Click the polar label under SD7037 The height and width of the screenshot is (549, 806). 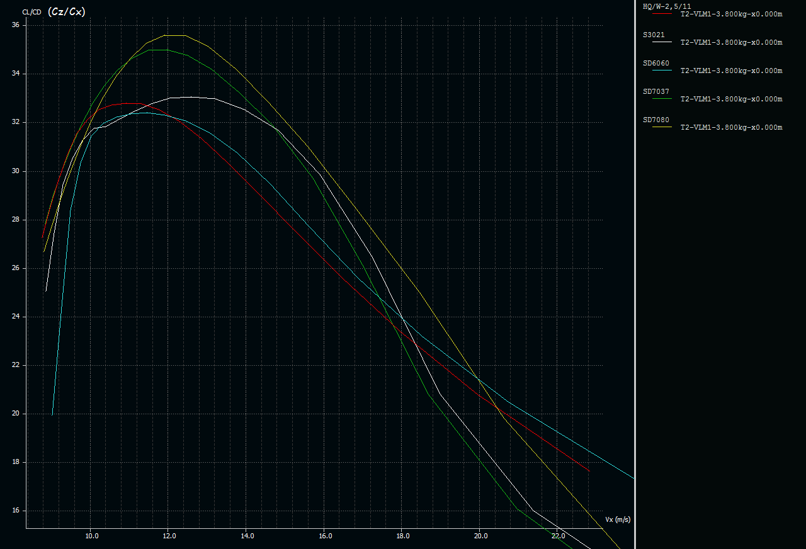(x=731, y=99)
